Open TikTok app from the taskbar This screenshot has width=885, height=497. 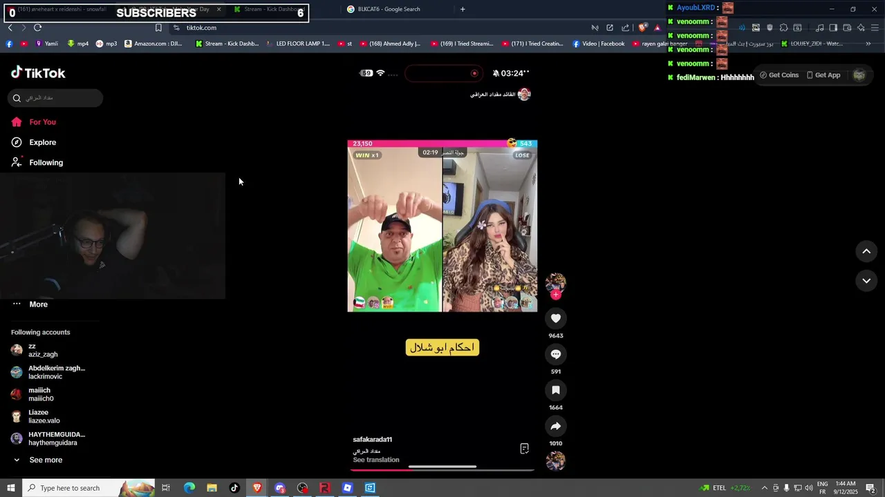(234, 488)
